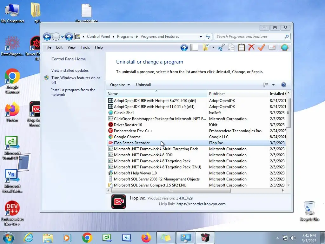
Task: Open the Tools menu
Action: [85, 47]
